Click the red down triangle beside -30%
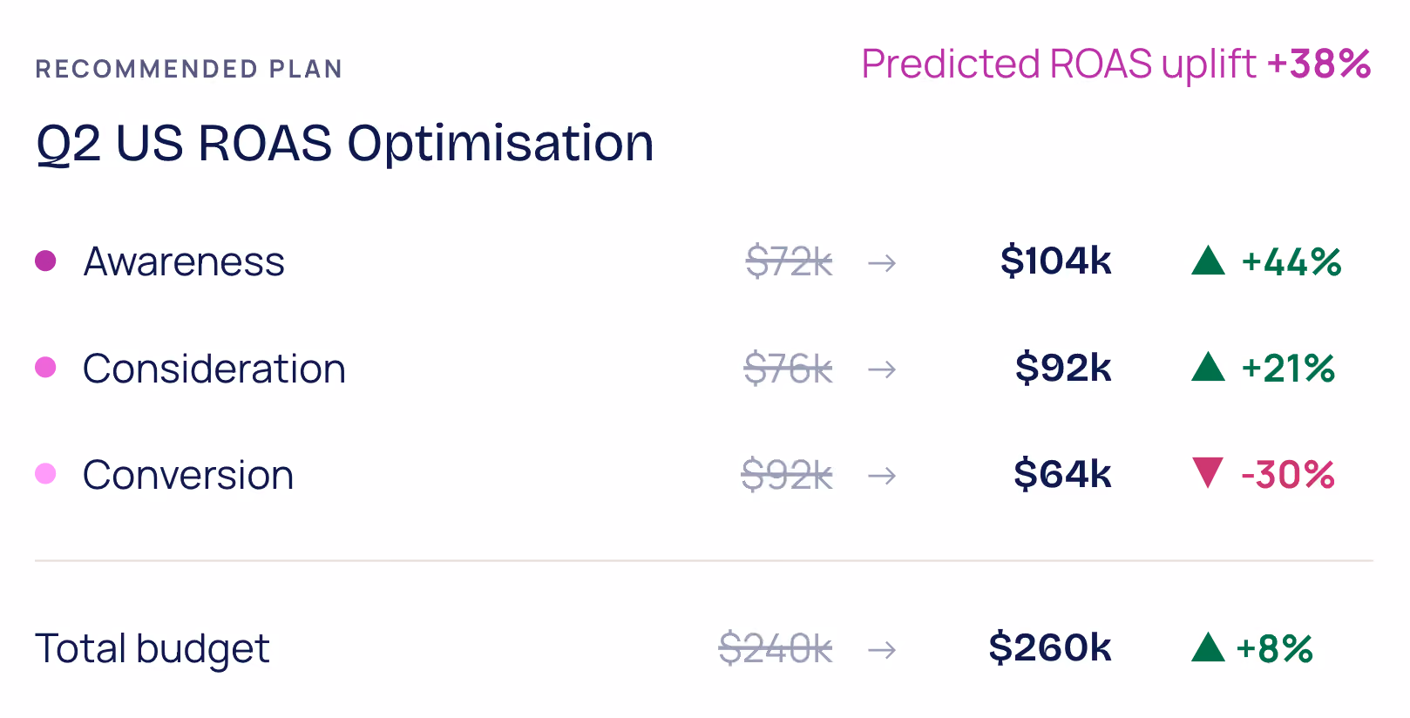The height and width of the screenshot is (718, 1410). (1208, 473)
